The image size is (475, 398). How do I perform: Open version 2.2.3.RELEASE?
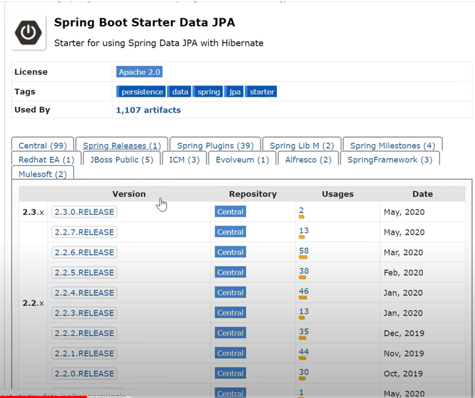(84, 312)
